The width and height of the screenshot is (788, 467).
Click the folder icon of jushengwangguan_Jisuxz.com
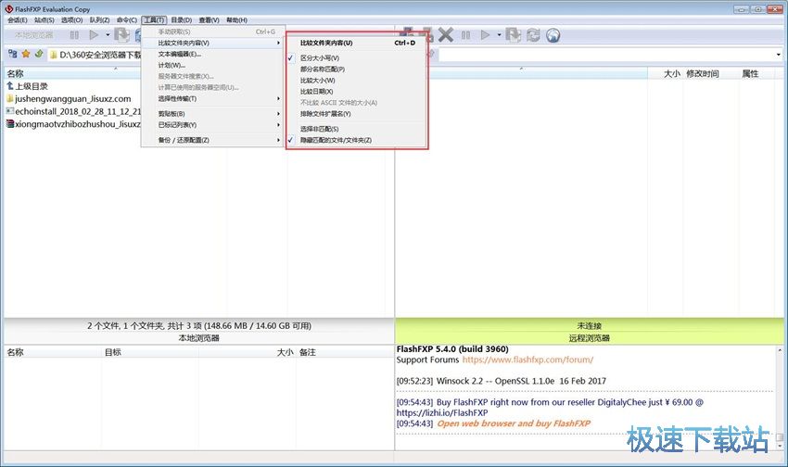[x=9, y=98]
